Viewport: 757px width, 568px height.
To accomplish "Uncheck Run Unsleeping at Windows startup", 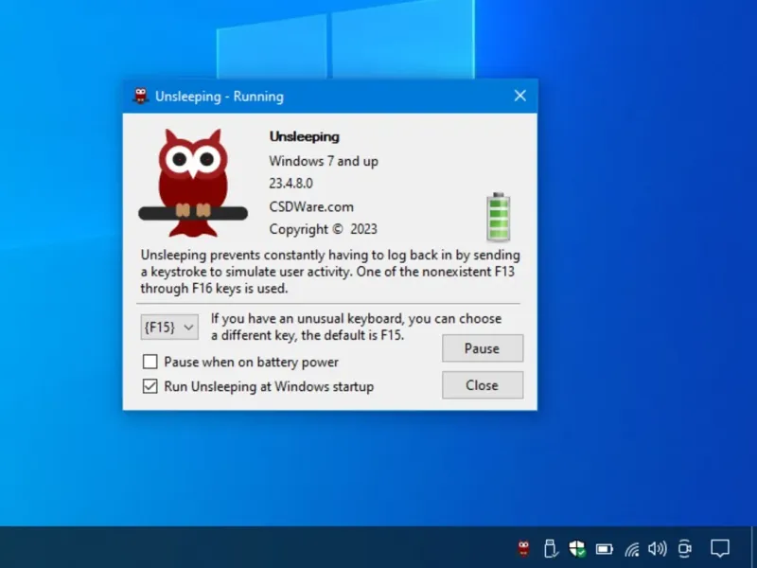I will pyautogui.click(x=150, y=386).
